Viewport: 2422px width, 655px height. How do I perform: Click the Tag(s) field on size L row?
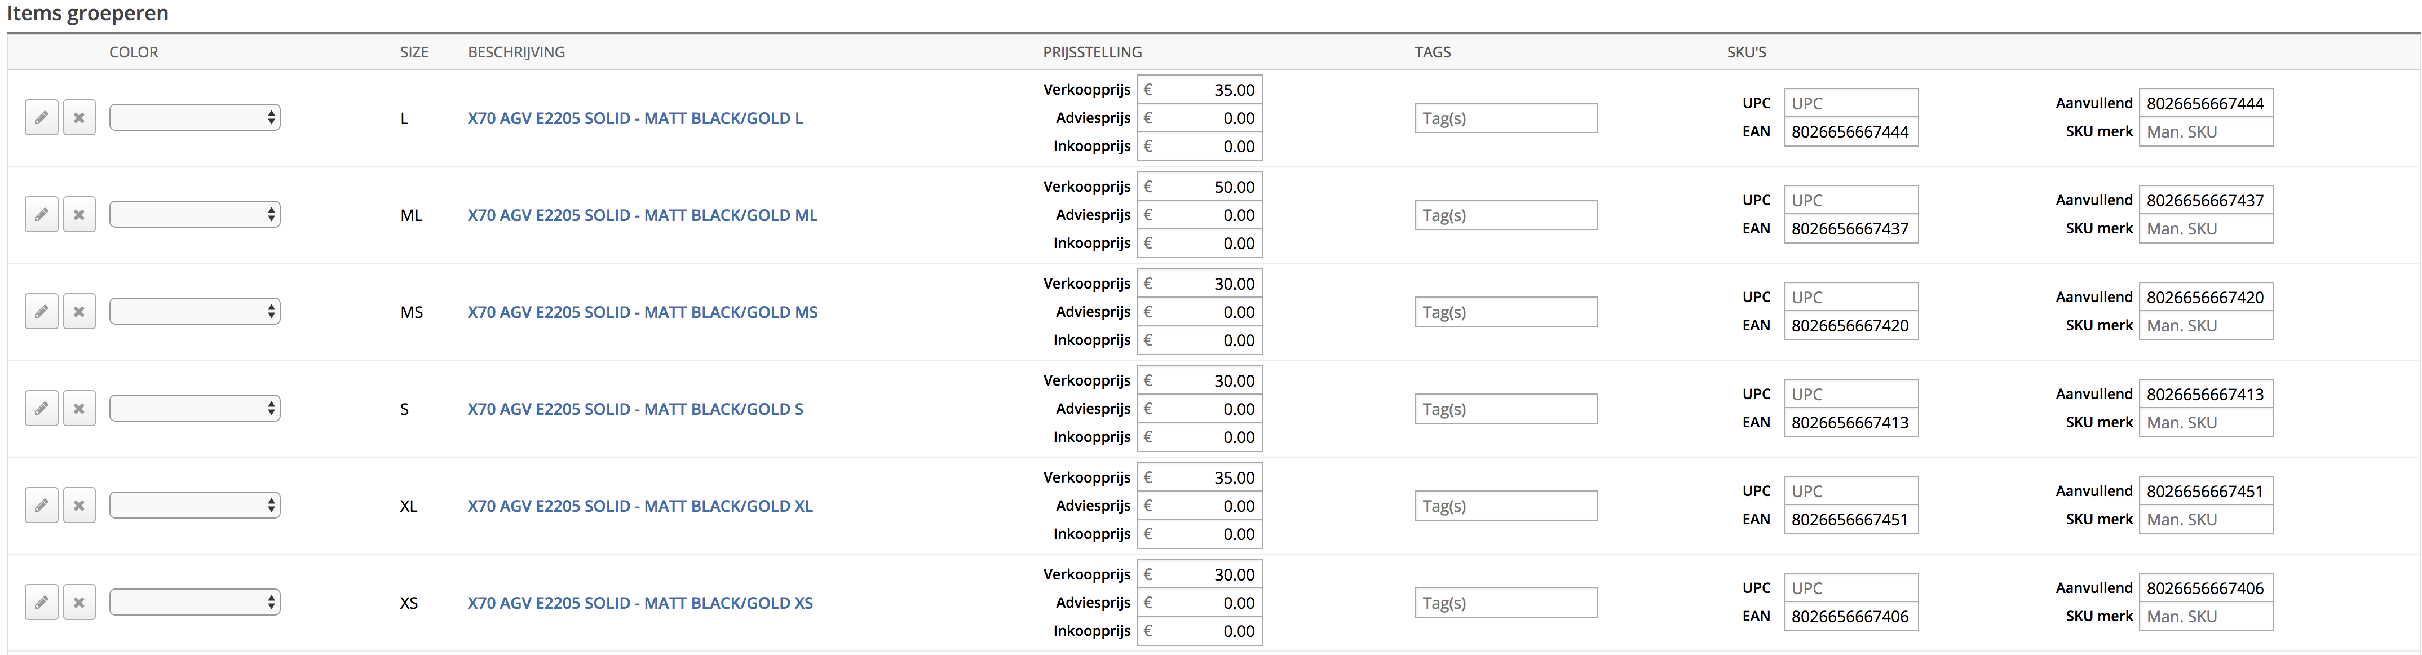point(1505,118)
